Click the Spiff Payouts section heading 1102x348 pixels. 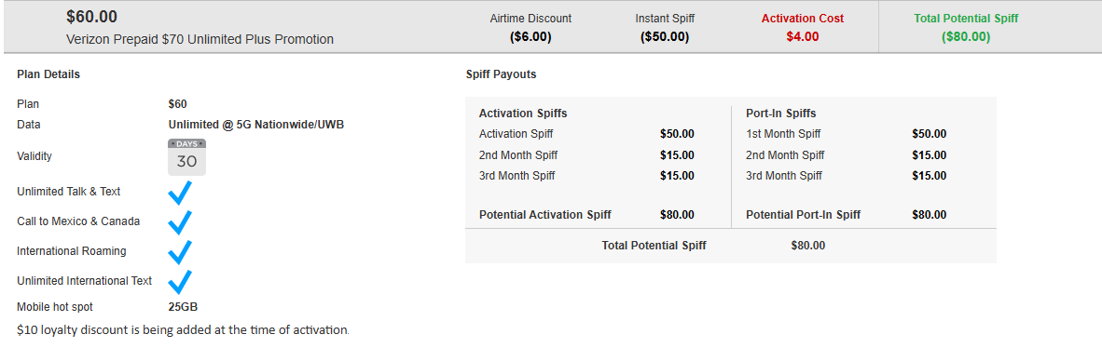(x=501, y=74)
